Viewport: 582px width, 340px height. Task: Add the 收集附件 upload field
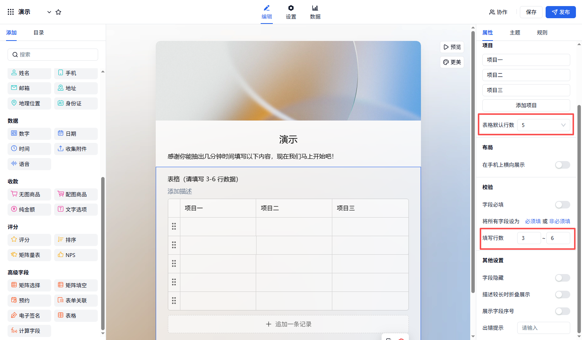[x=76, y=149]
